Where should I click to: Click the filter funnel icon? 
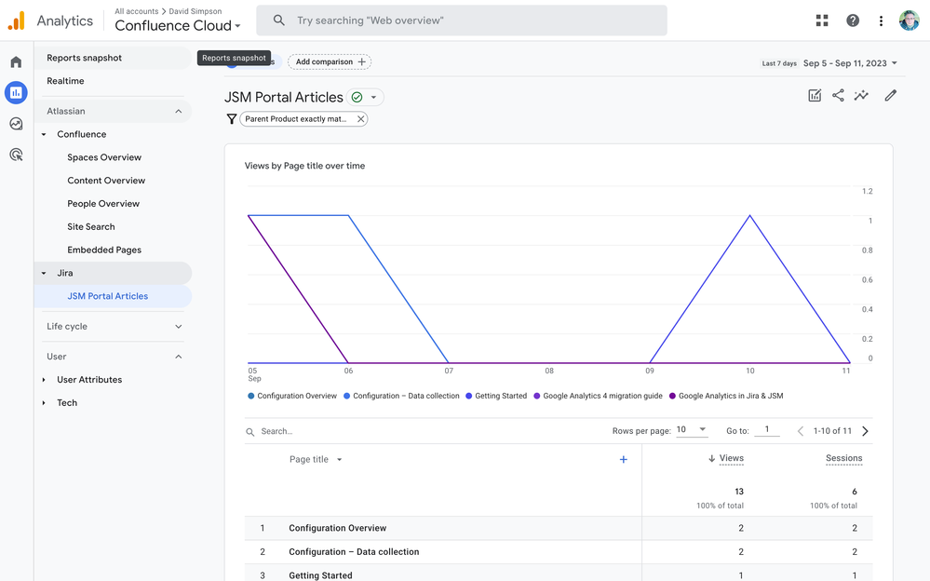232,119
